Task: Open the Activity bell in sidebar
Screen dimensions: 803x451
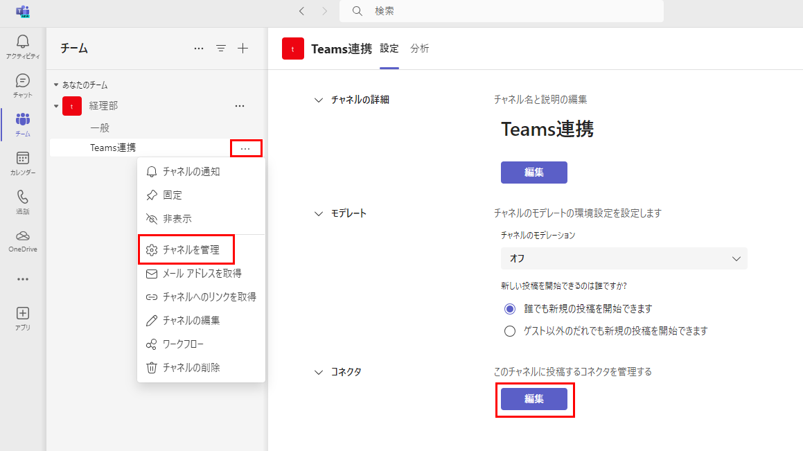Action: coord(23,46)
